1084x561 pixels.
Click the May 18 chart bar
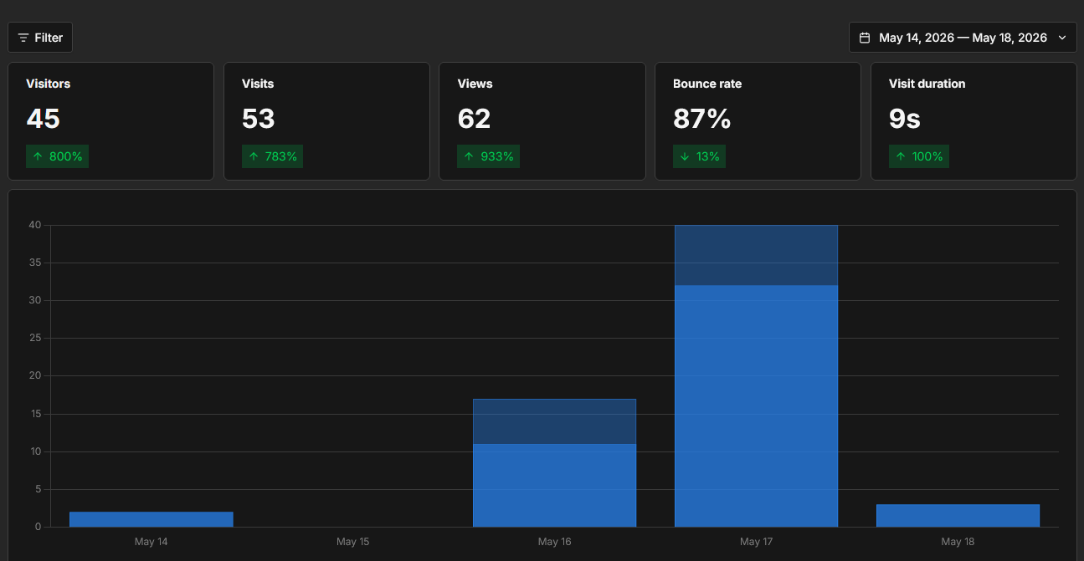[958, 515]
